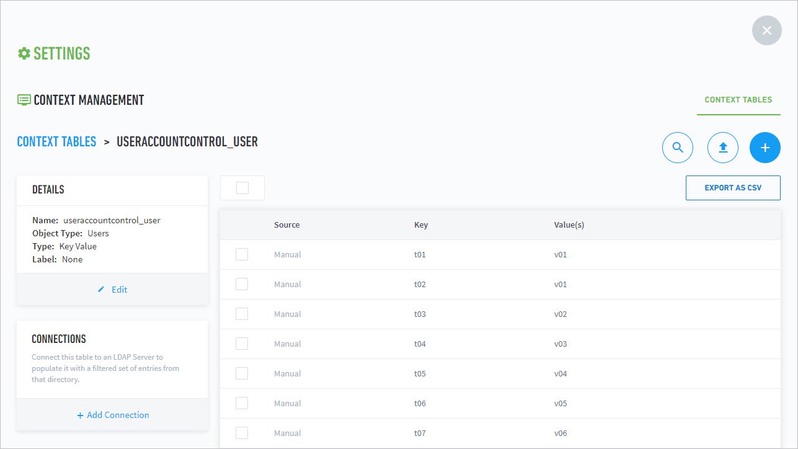Go back via Context Tables breadcrumb link
The height and width of the screenshot is (449, 798).
tap(56, 141)
